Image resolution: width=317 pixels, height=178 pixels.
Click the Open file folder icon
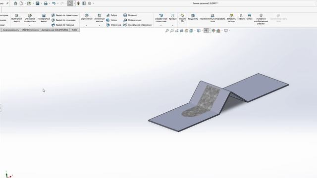tap(29, 3)
